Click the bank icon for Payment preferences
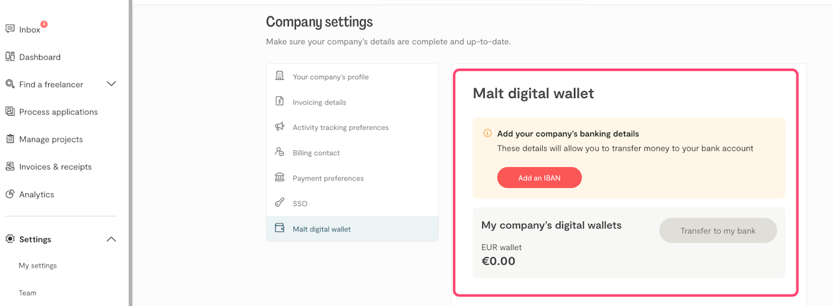Screen dimensions: 833x306 280,177
